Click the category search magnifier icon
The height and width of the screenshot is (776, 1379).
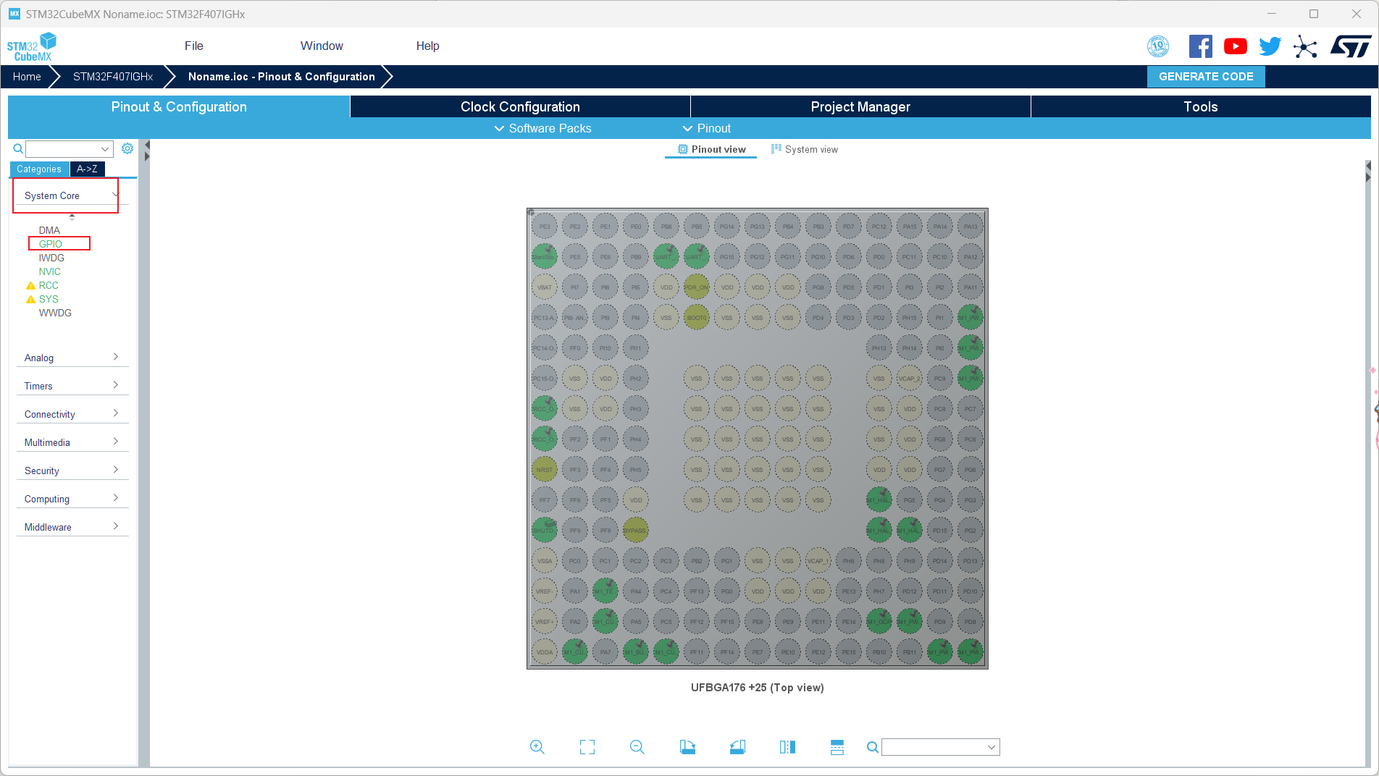pyautogui.click(x=18, y=148)
